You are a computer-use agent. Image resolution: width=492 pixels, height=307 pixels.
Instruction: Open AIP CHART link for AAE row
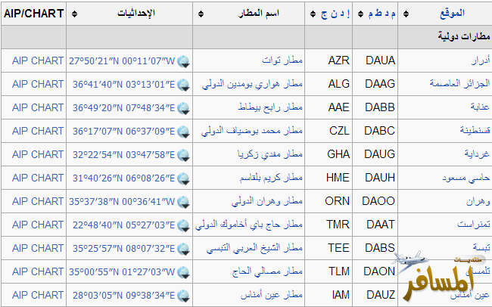pyautogui.click(x=38, y=107)
